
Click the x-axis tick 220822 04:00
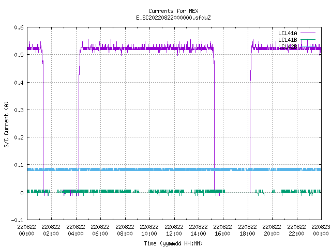[x=76, y=230]
